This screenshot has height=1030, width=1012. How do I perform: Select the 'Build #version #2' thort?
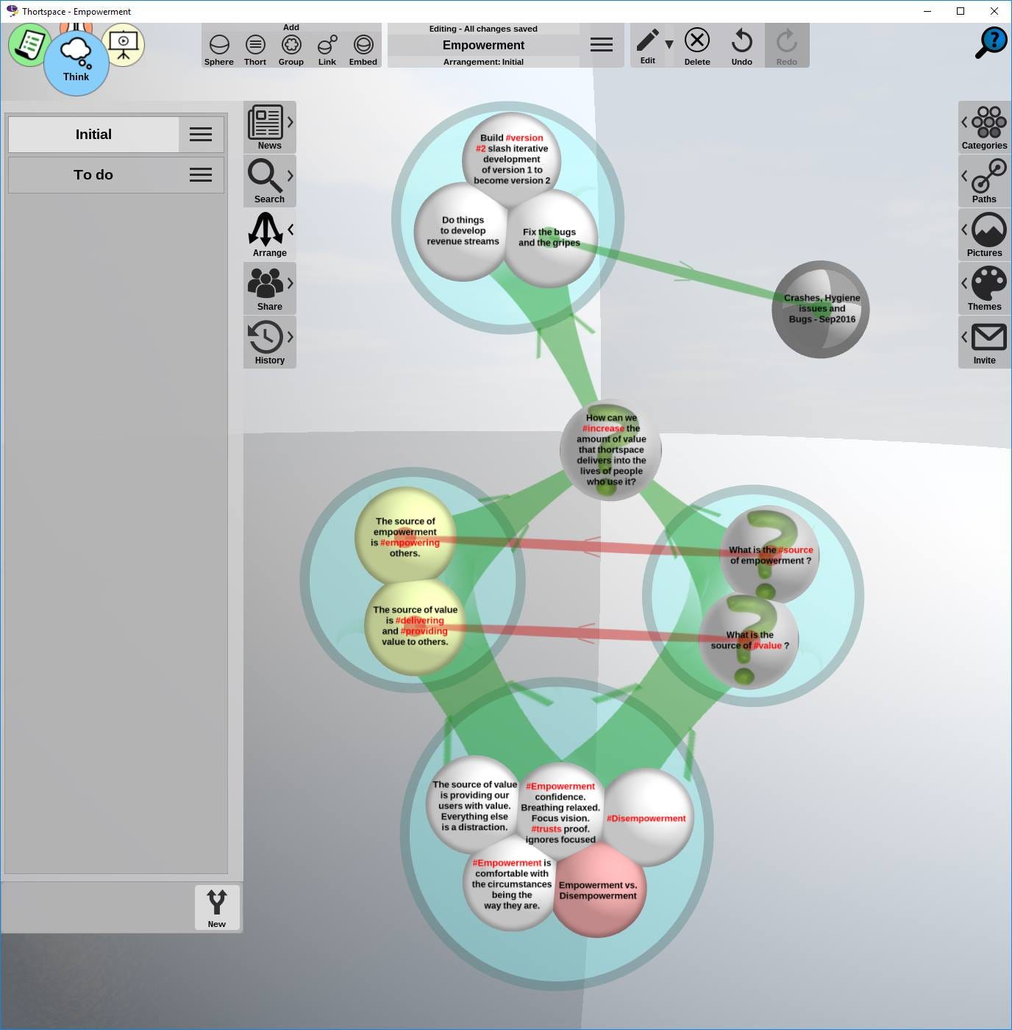point(512,160)
